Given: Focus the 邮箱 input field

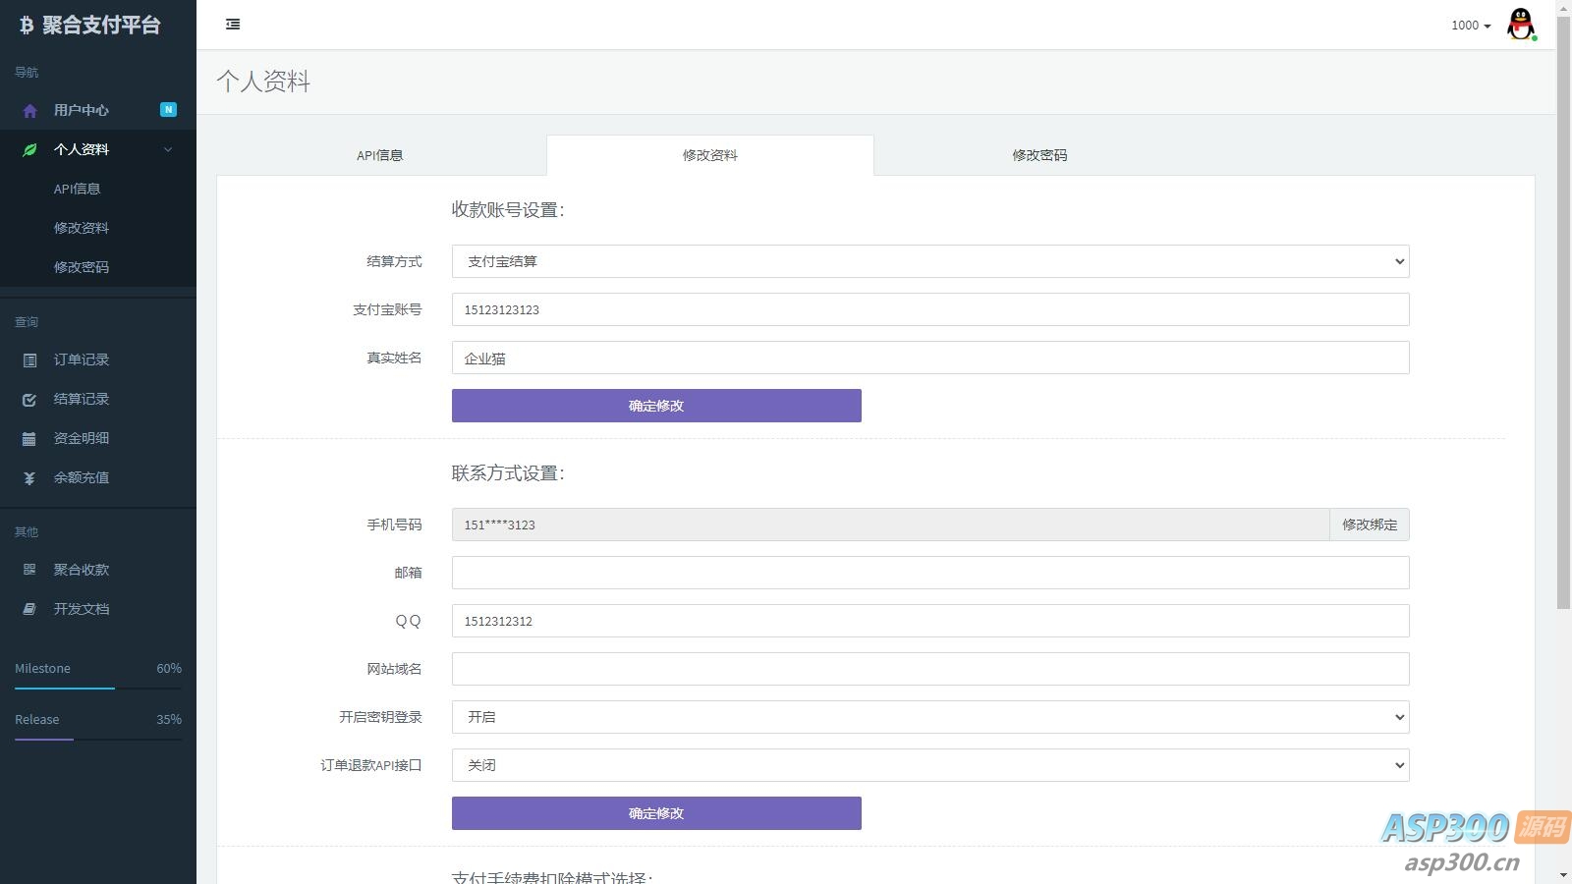Looking at the screenshot, I should pyautogui.click(x=929, y=573).
